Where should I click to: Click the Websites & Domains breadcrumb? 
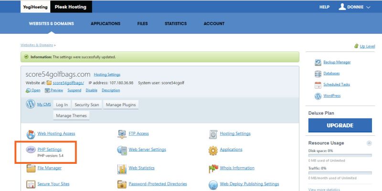point(37,45)
